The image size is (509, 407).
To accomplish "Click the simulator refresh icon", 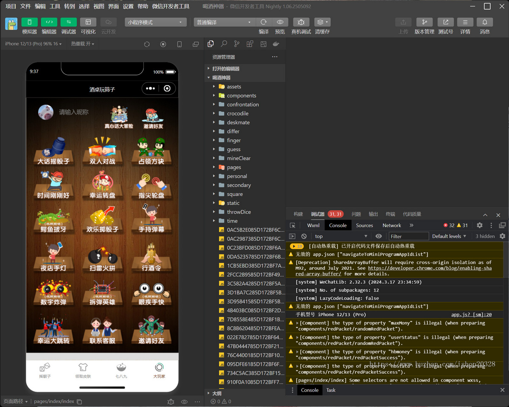I will [147, 44].
